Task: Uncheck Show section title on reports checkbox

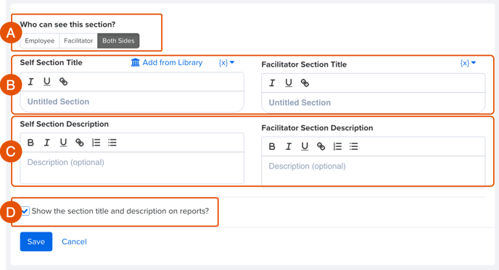Action: 25,211
